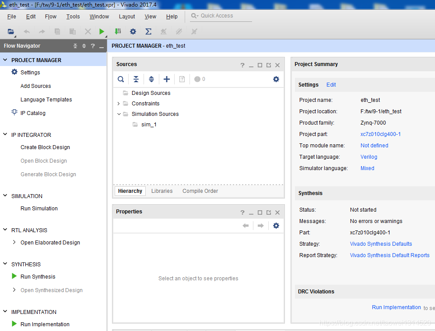
Task: Click the Not defined top module link
Action: (374, 146)
